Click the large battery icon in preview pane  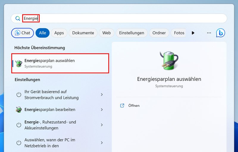pyautogui.click(x=169, y=60)
